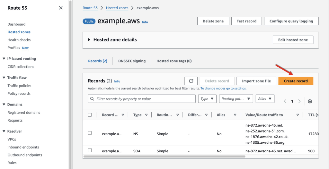329x169 pixels.
Task: Click the NS type cell
Action: point(136,134)
